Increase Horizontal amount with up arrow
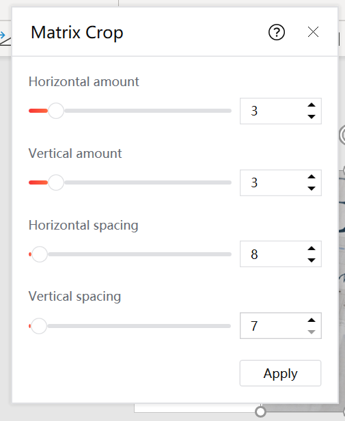 click(x=312, y=105)
